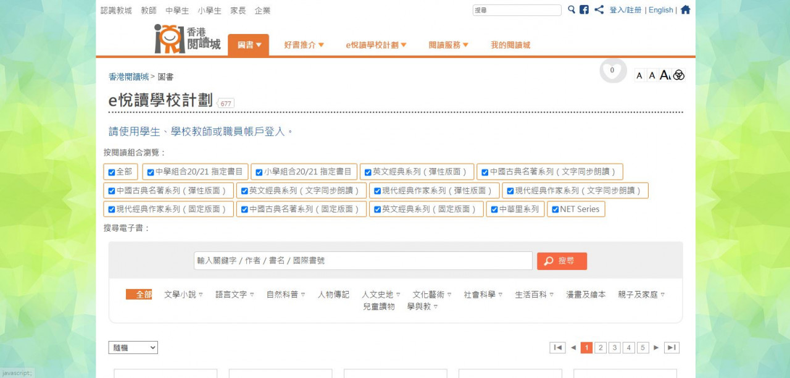Toggle the 全部 checkbox

click(112, 172)
